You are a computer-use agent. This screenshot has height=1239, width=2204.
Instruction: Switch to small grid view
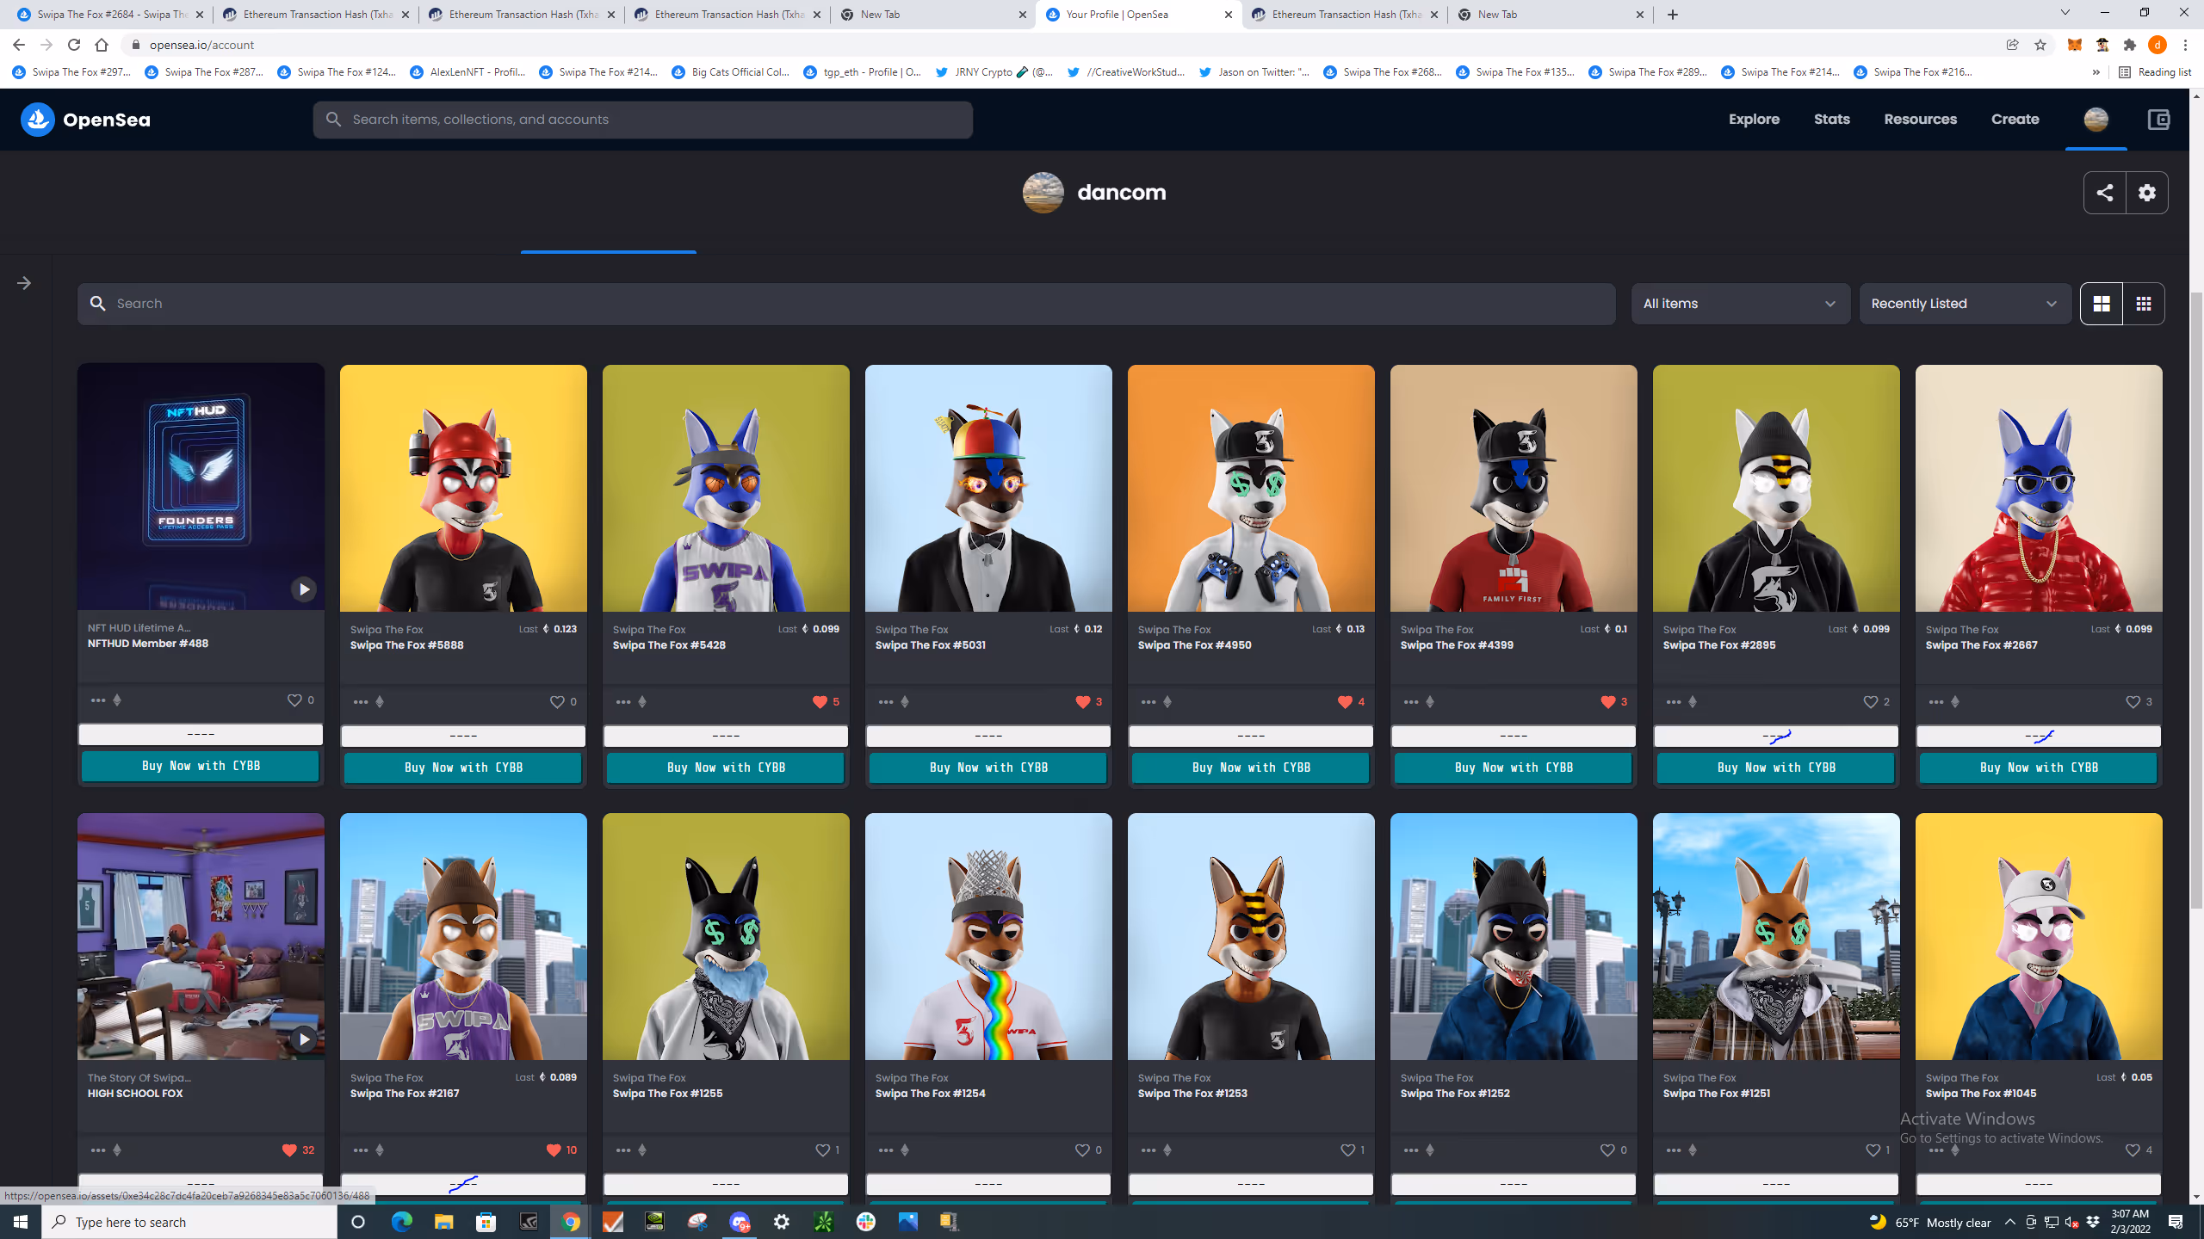pyautogui.click(x=2144, y=304)
